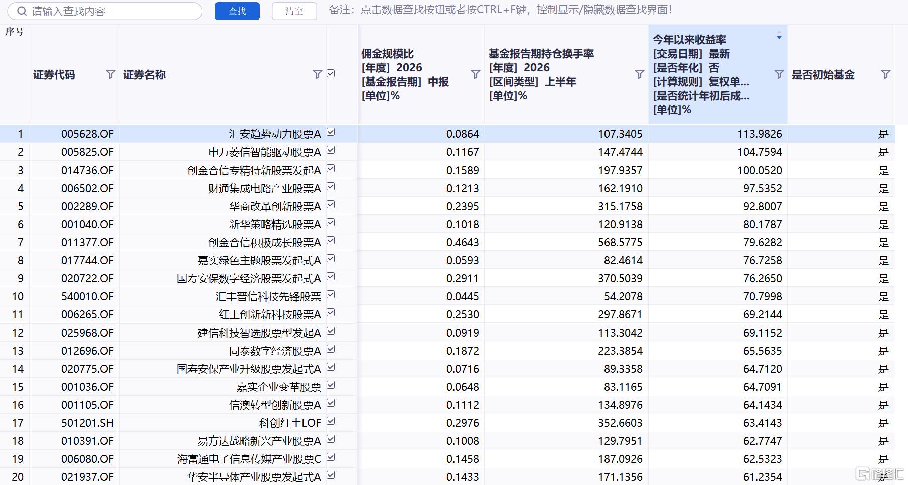This screenshot has height=485, width=908.
Task: Select turnover value 315.1758
Action: [620, 207]
